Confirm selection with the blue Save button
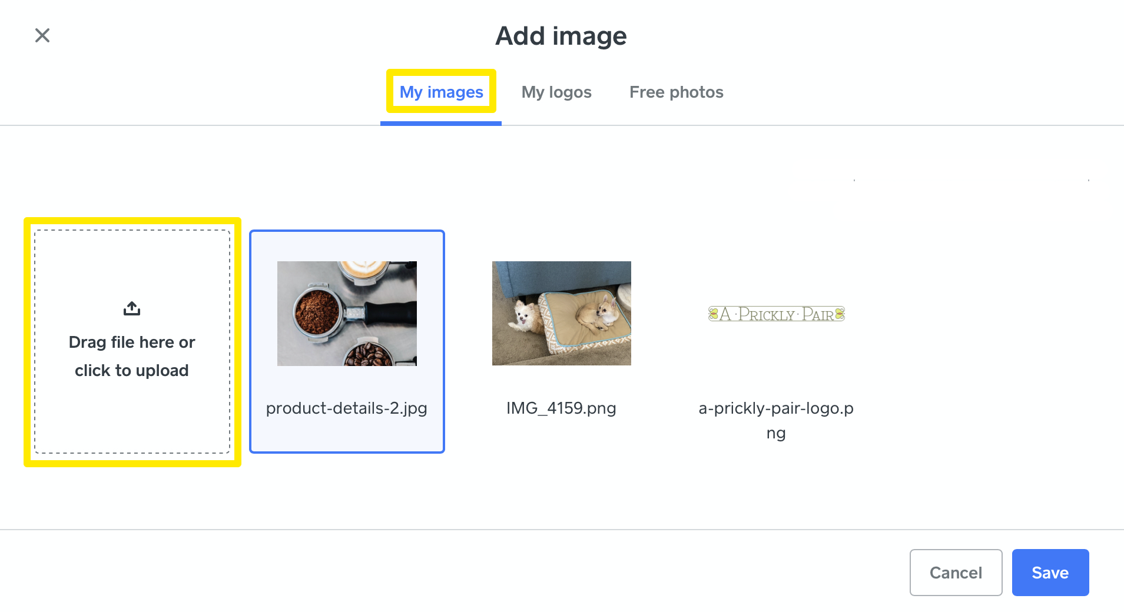 point(1050,572)
